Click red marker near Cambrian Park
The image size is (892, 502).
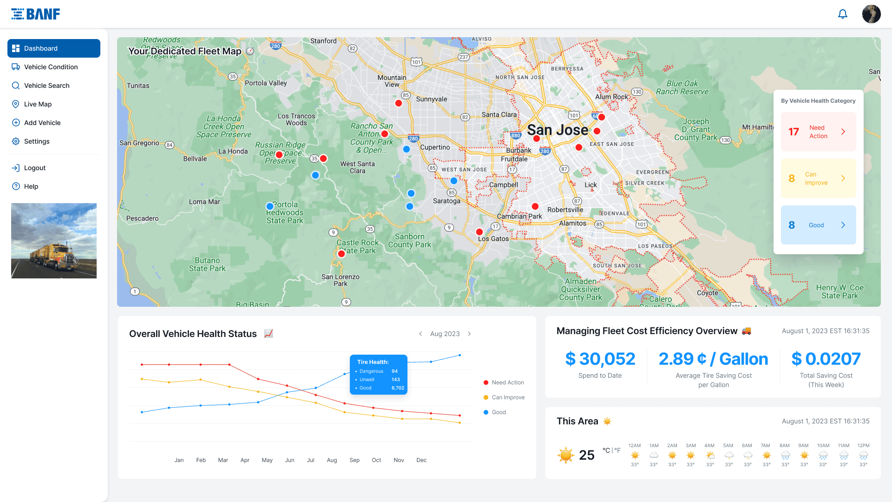pyautogui.click(x=535, y=206)
